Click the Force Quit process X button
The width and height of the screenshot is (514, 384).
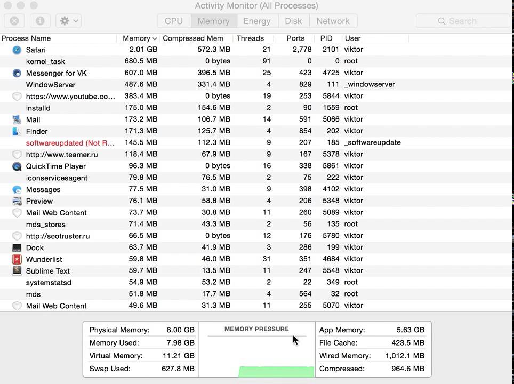(14, 21)
